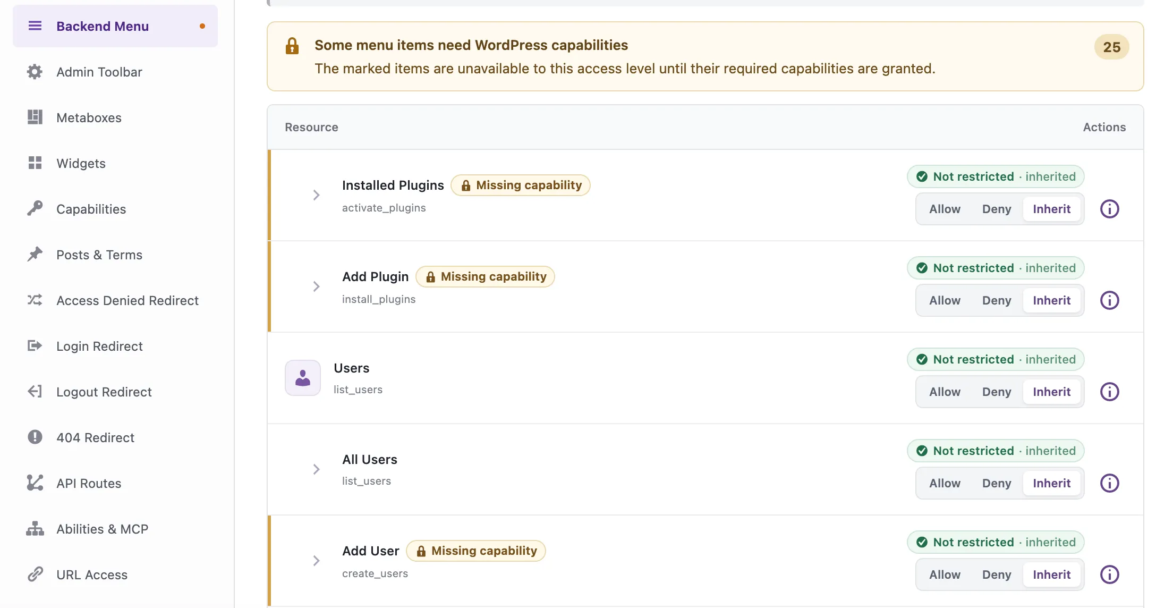Set Add Plugin to Allow
This screenshot has width=1173, height=608.
coord(945,300)
